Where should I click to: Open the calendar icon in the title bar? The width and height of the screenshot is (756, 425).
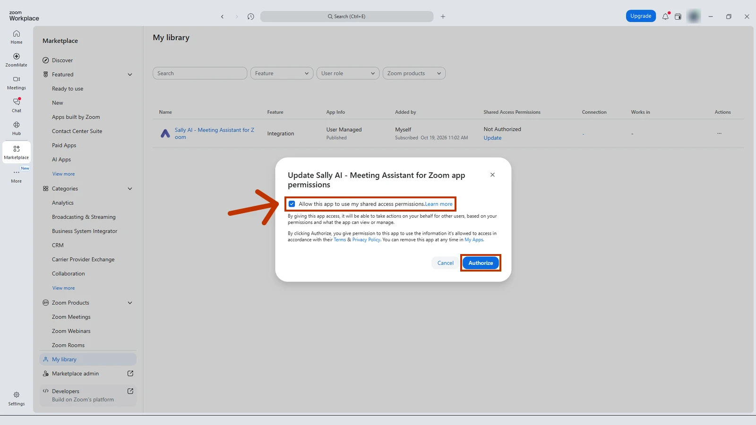678,17
